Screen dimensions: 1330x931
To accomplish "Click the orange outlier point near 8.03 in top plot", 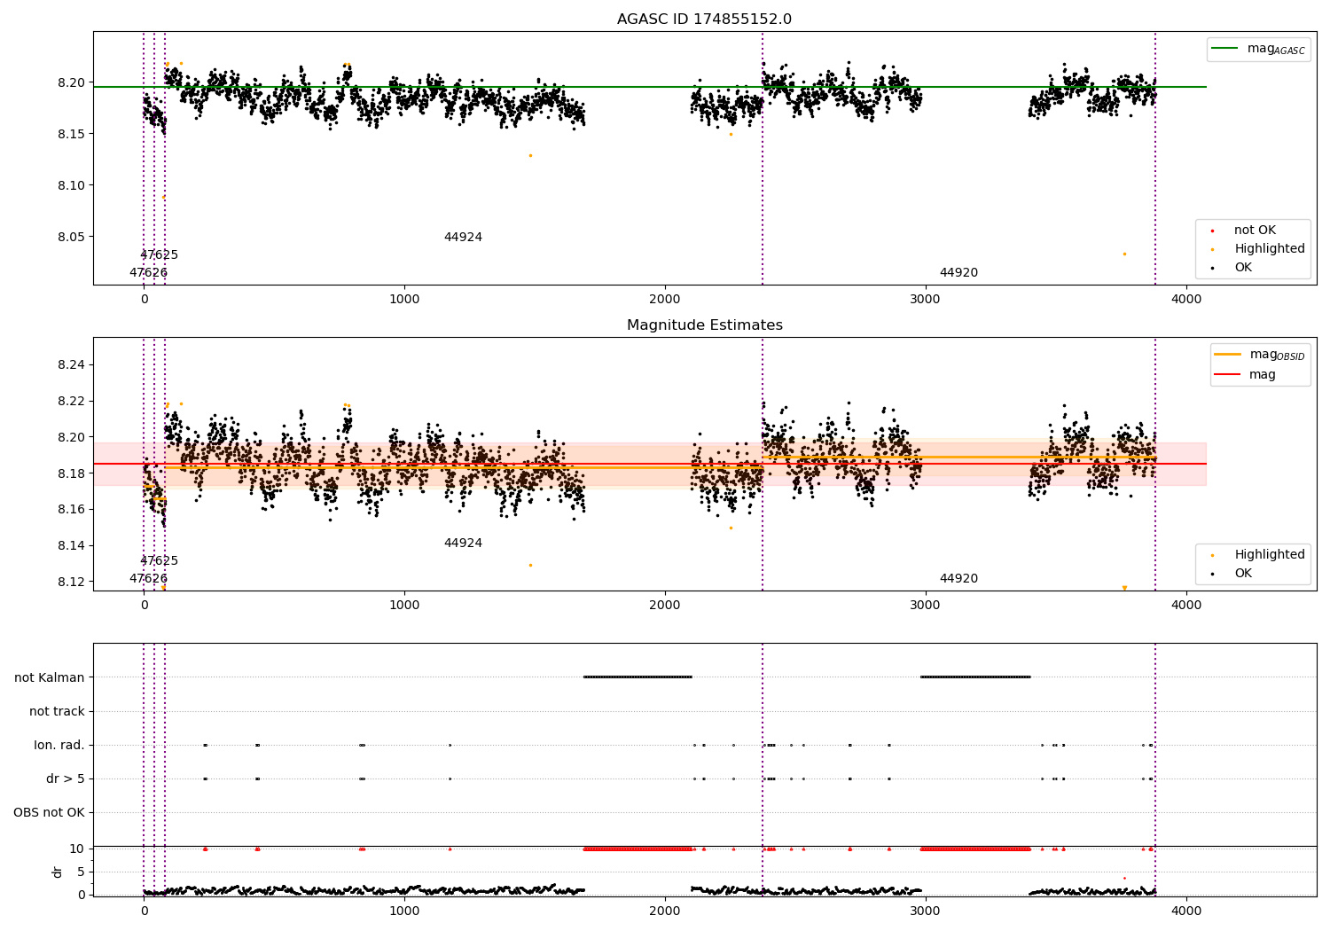I will (x=1124, y=254).
